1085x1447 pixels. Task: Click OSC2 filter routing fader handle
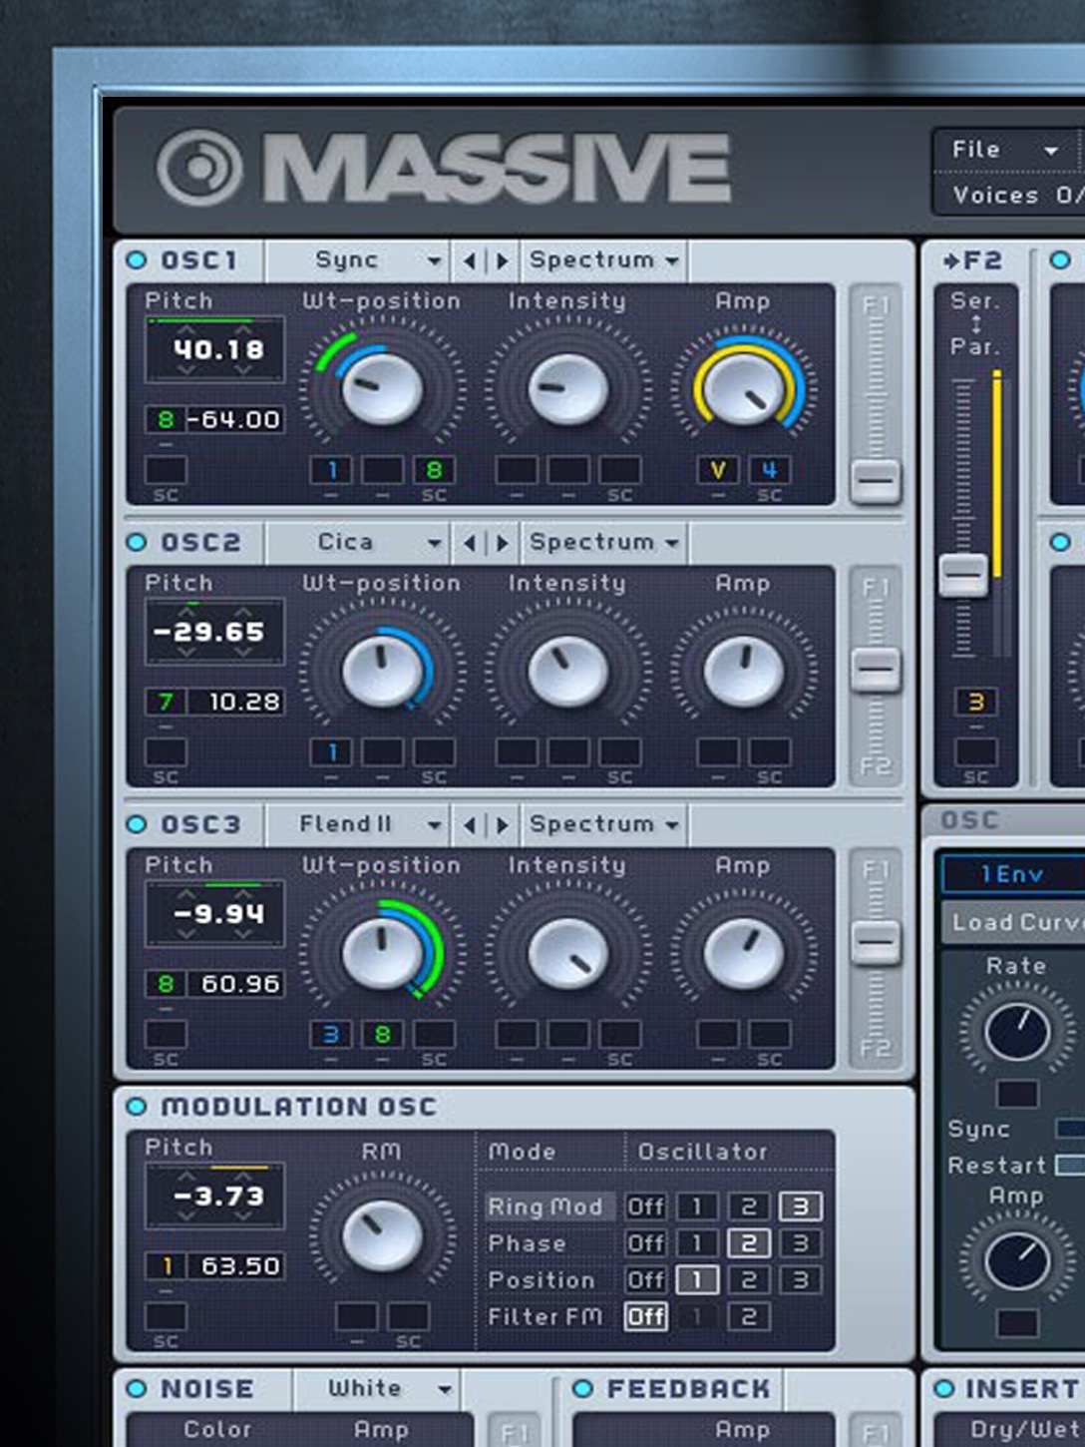[876, 670]
